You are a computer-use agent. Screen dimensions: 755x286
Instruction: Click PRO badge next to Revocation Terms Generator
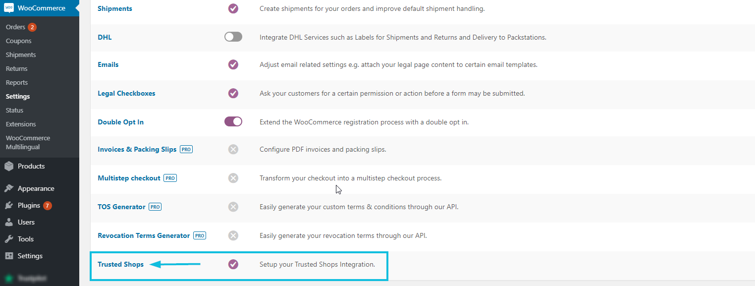click(200, 235)
